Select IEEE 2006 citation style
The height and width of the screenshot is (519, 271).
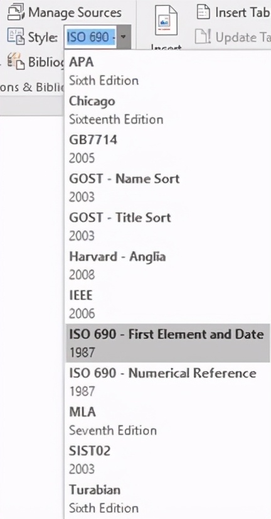click(x=168, y=304)
